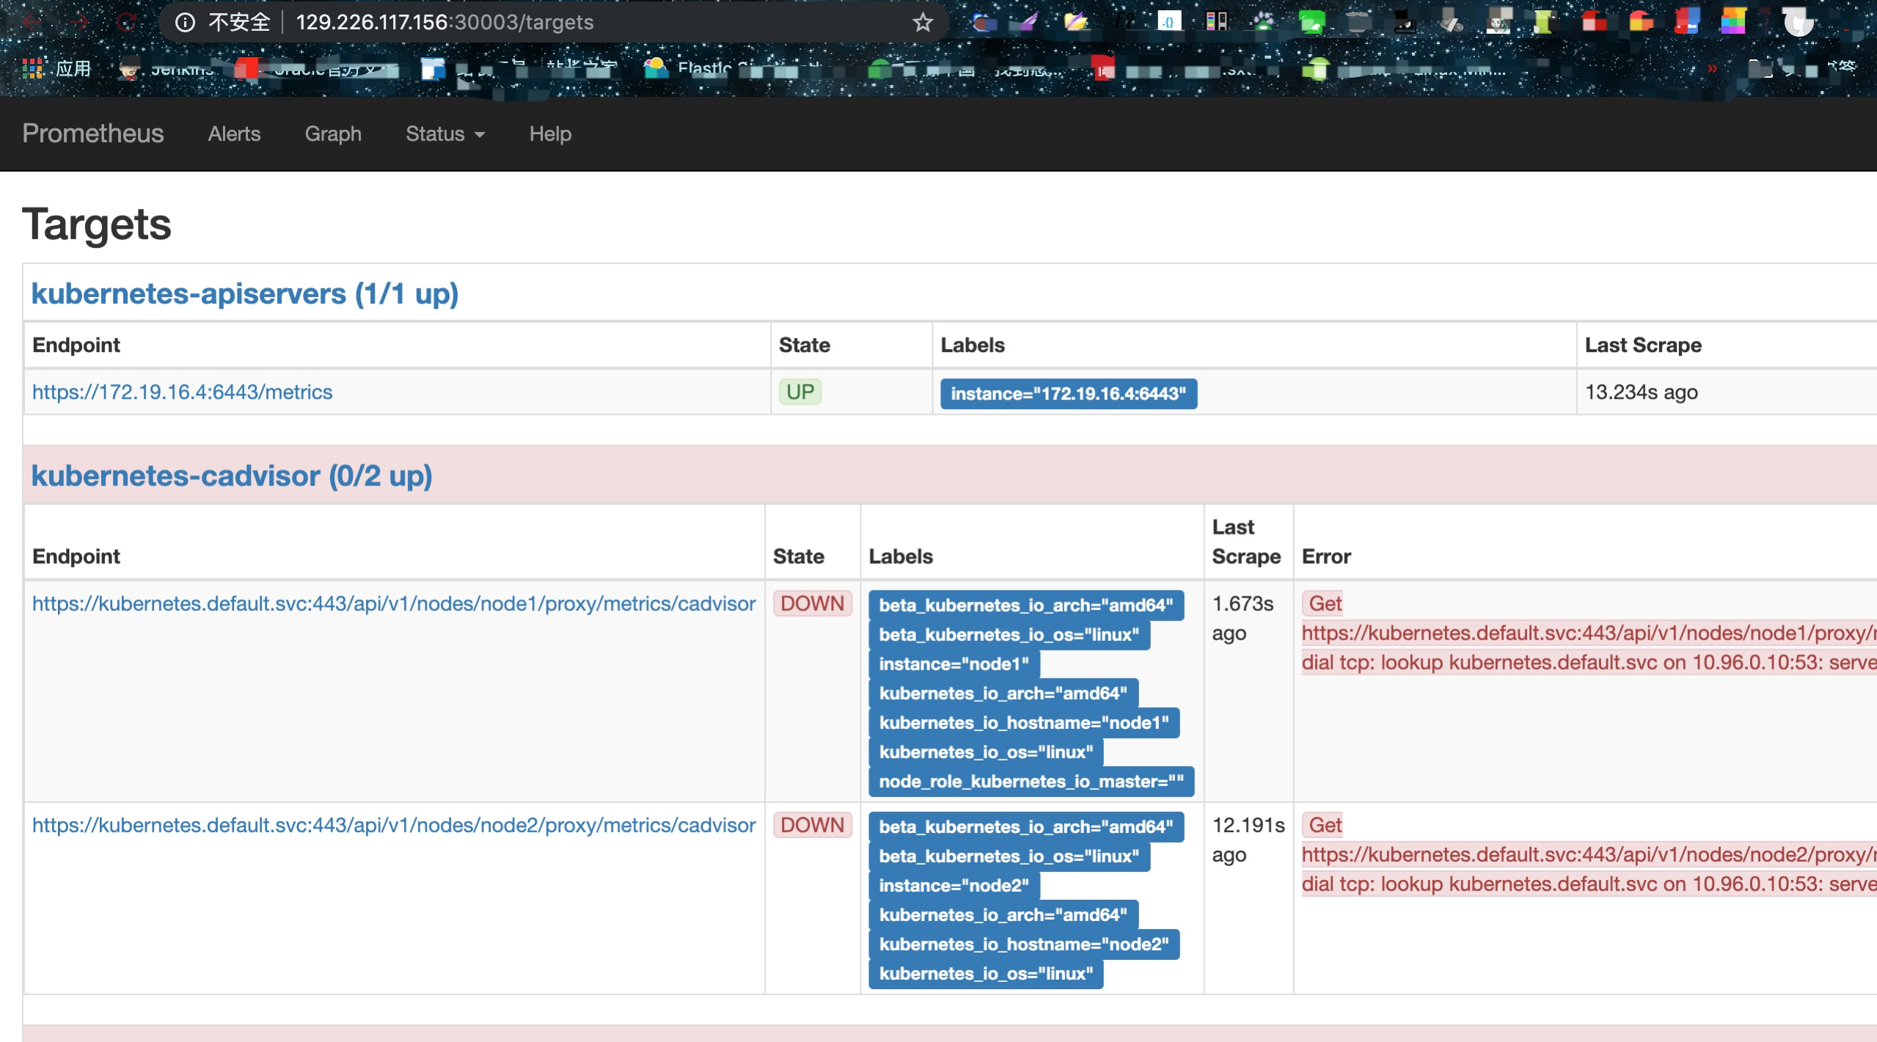The image size is (1877, 1042).
Task: Click the address bar URL field
Action: (x=513, y=22)
